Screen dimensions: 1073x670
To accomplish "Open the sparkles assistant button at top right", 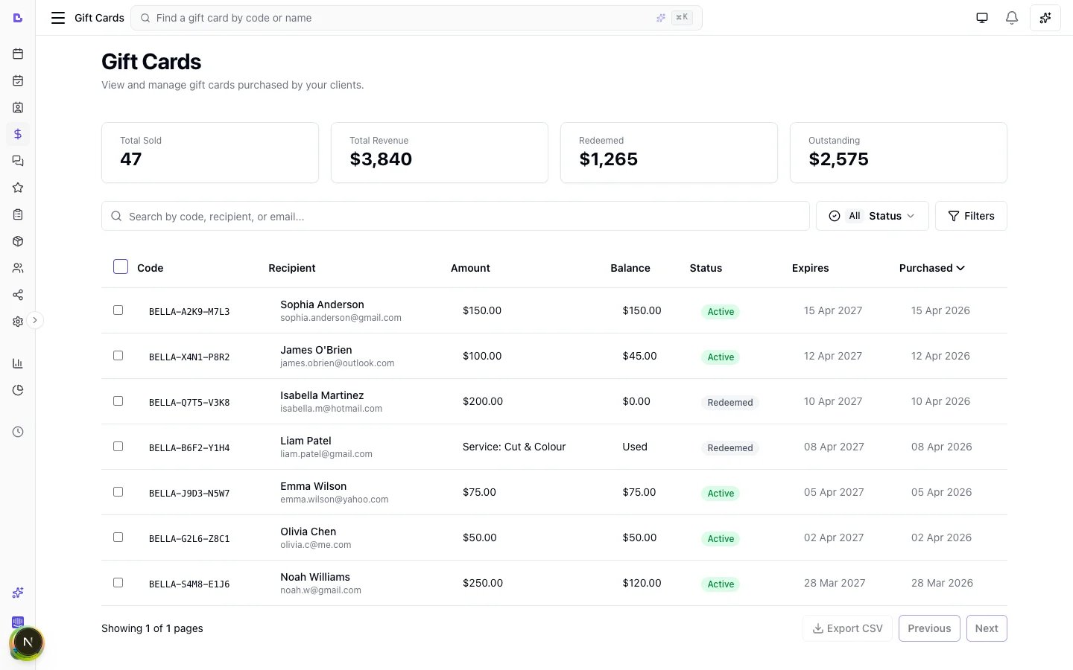I will pyautogui.click(x=1045, y=18).
